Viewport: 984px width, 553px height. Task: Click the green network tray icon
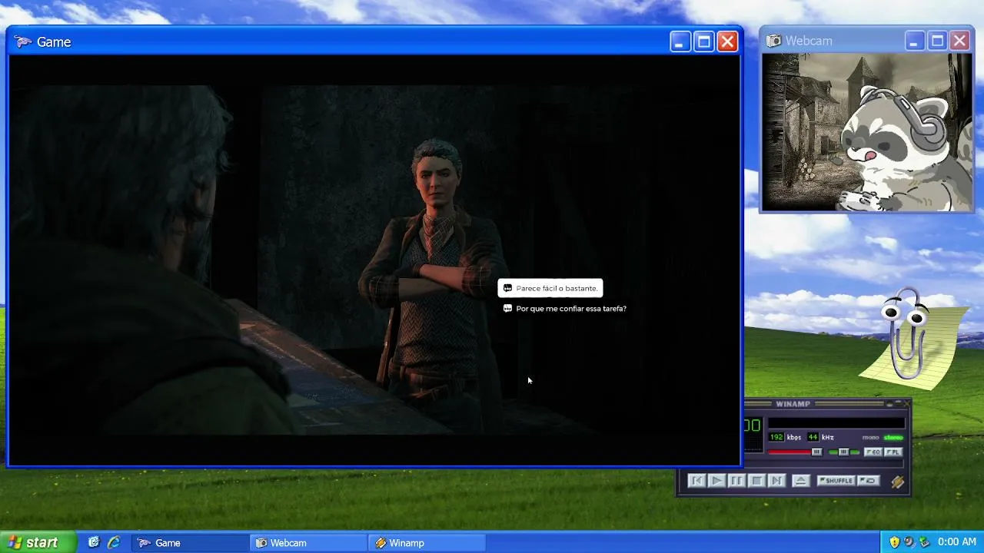click(x=924, y=542)
